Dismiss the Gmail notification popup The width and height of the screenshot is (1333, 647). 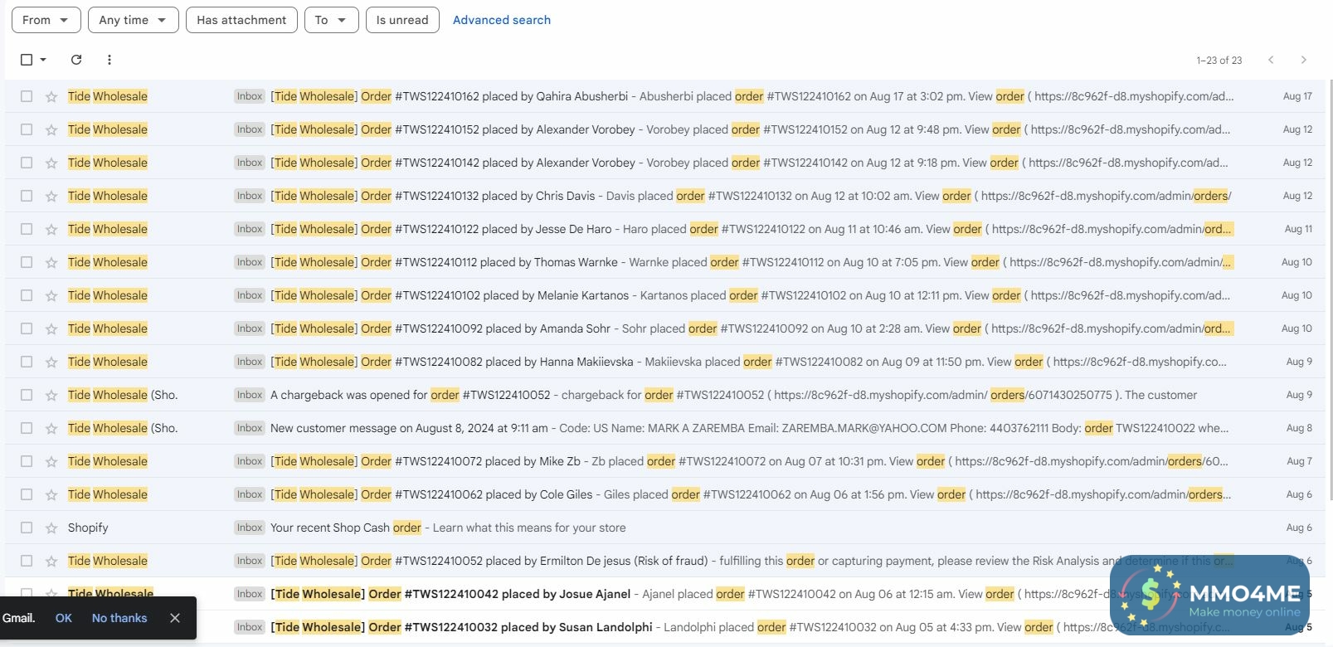175,618
